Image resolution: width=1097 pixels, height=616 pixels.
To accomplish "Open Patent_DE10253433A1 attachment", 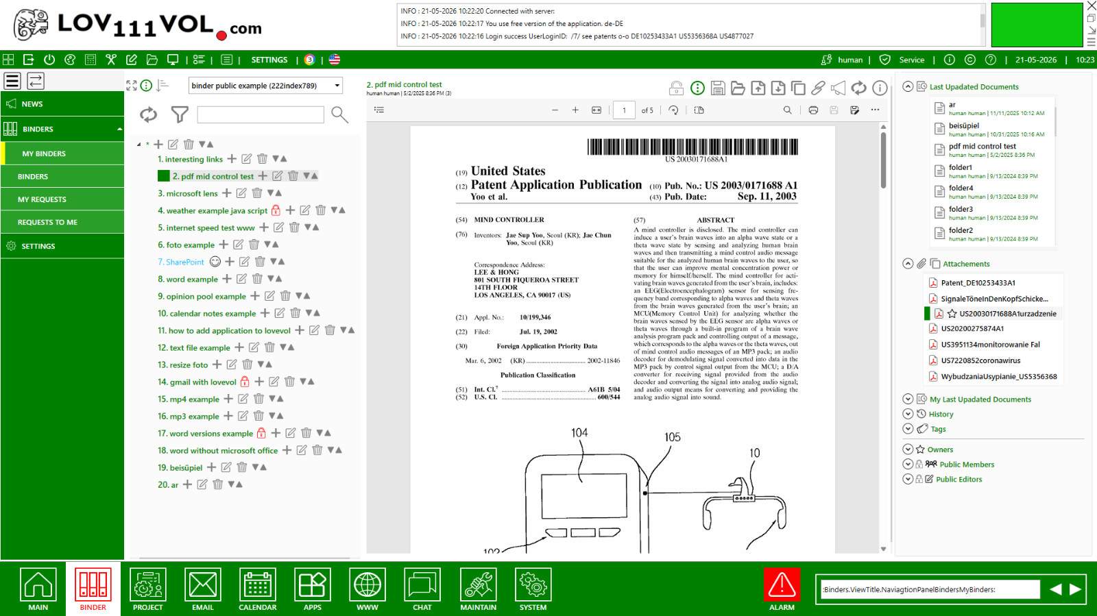I will pyautogui.click(x=978, y=282).
